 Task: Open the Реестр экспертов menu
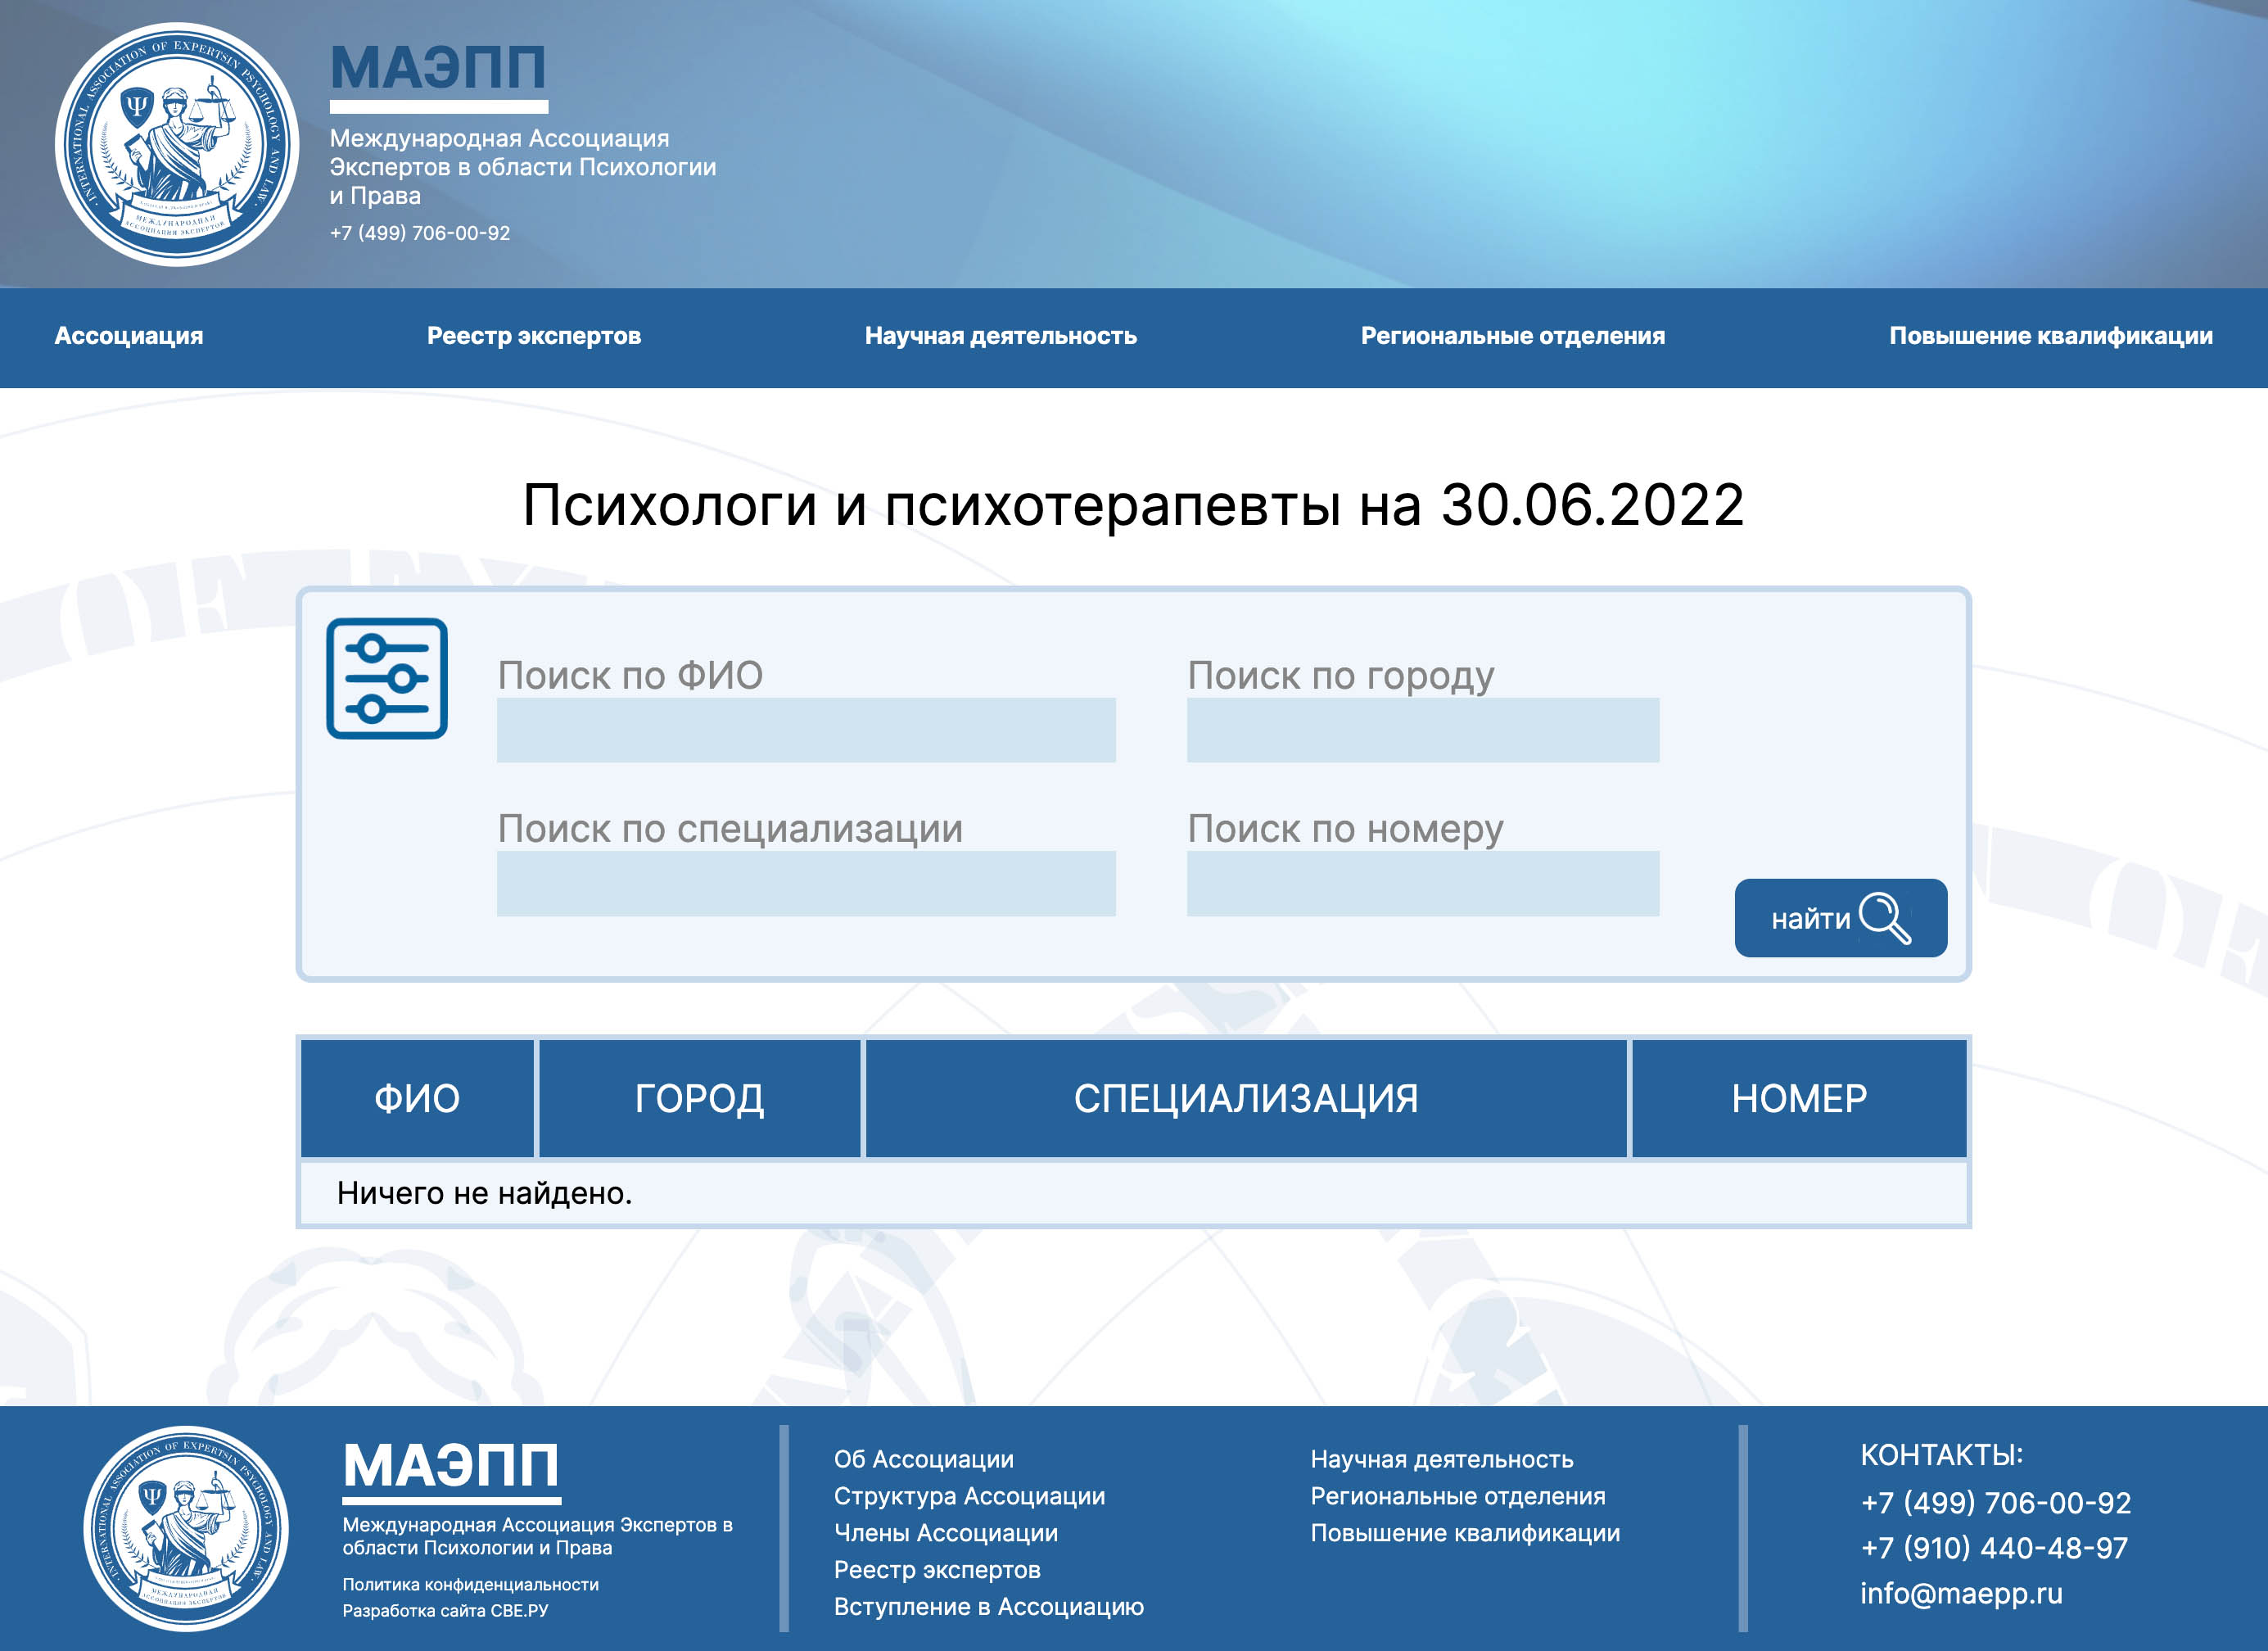tap(534, 336)
